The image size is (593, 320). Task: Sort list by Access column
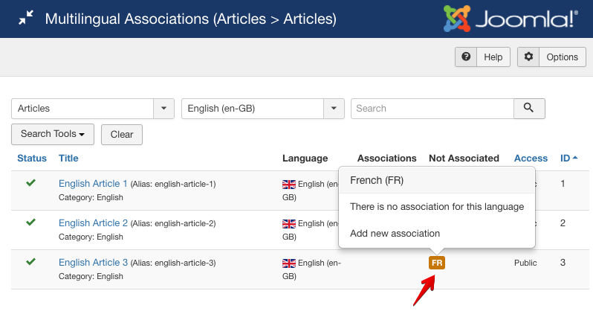(x=531, y=158)
